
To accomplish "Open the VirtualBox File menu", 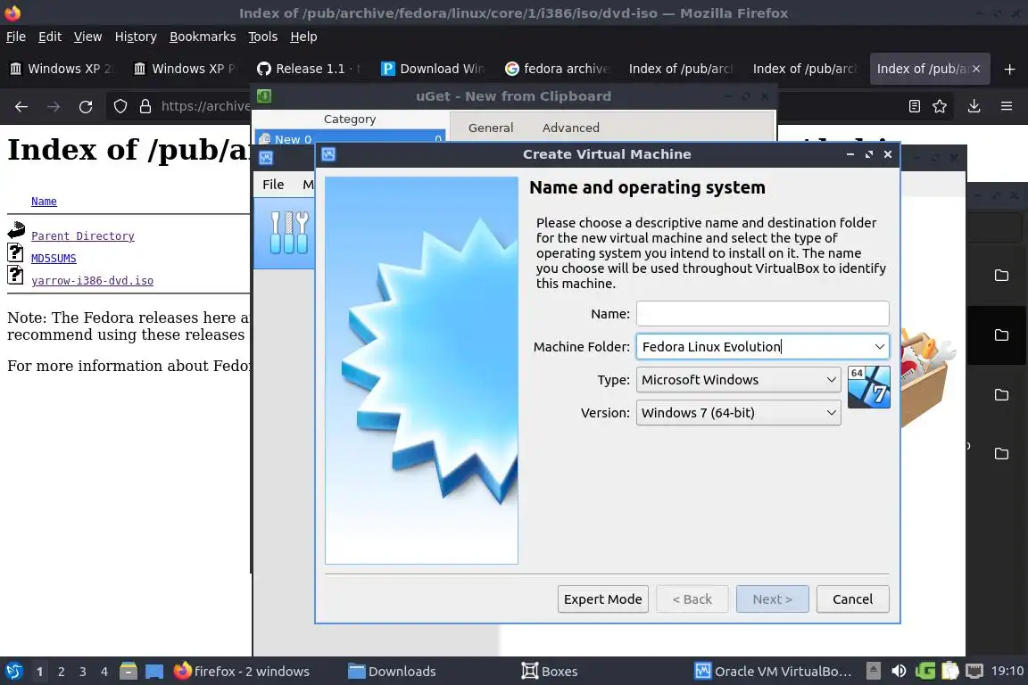I will (x=273, y=185).
